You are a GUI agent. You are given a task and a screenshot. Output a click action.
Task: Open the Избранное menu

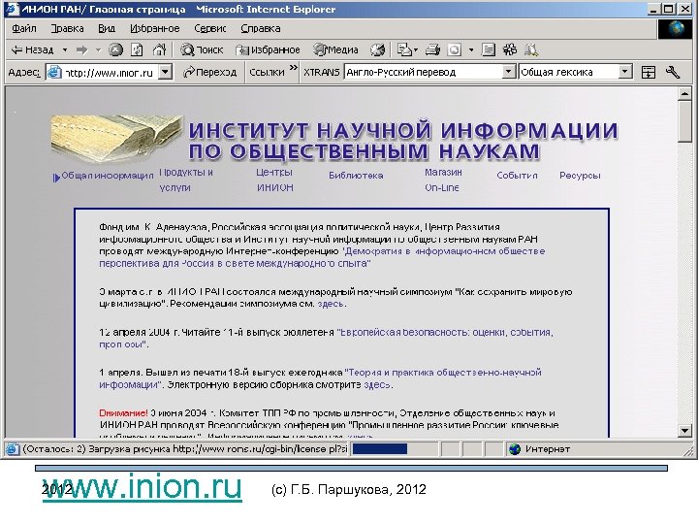[154, 28]
